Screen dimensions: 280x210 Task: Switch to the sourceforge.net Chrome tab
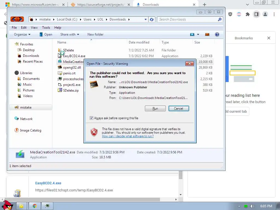pos(100,5)
